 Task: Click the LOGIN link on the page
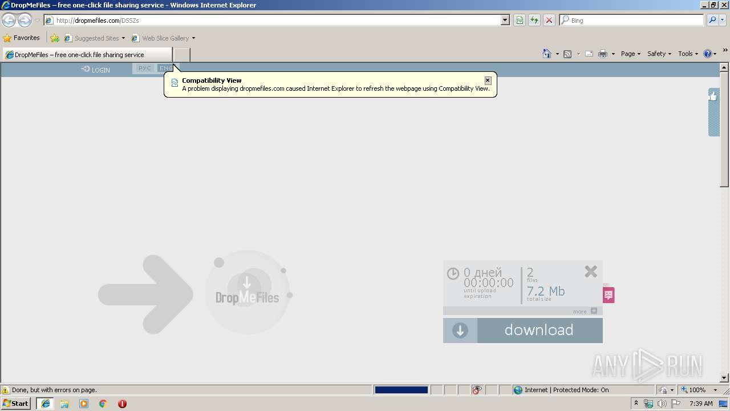95,70
